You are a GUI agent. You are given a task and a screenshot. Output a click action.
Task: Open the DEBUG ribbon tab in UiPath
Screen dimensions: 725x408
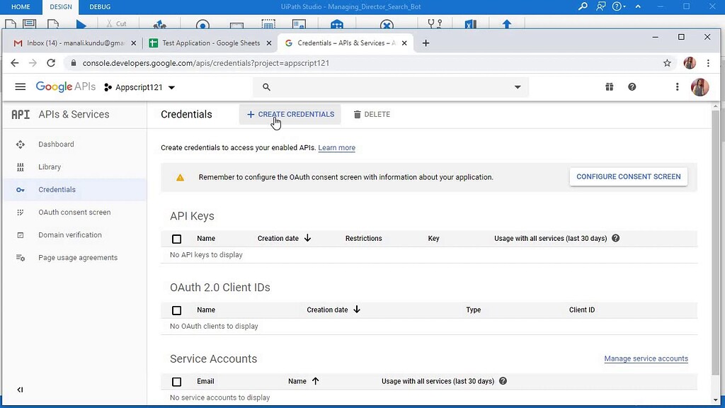click(x=99, y=7)
